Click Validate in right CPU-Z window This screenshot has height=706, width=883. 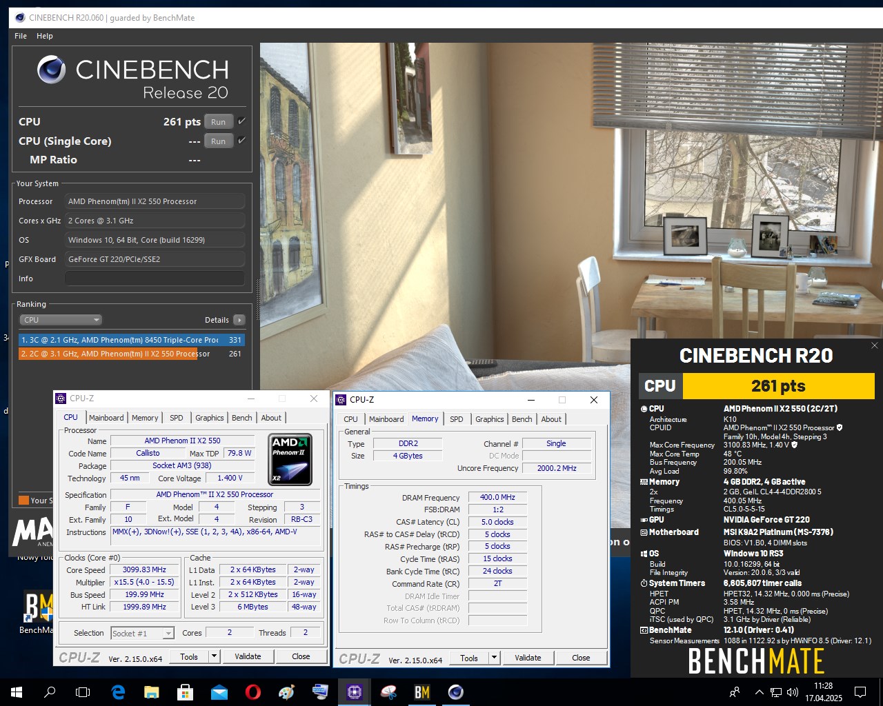(x=528, y=658)
